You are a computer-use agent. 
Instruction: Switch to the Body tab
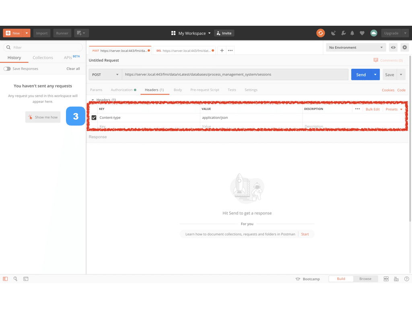(177, 90)
